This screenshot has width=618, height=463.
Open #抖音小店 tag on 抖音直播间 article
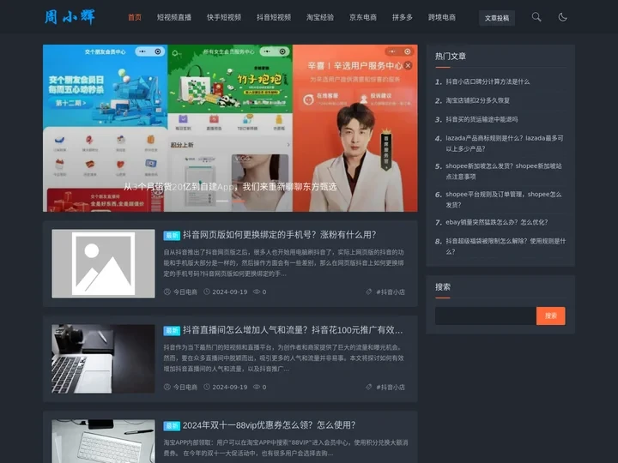pos(391,388)
